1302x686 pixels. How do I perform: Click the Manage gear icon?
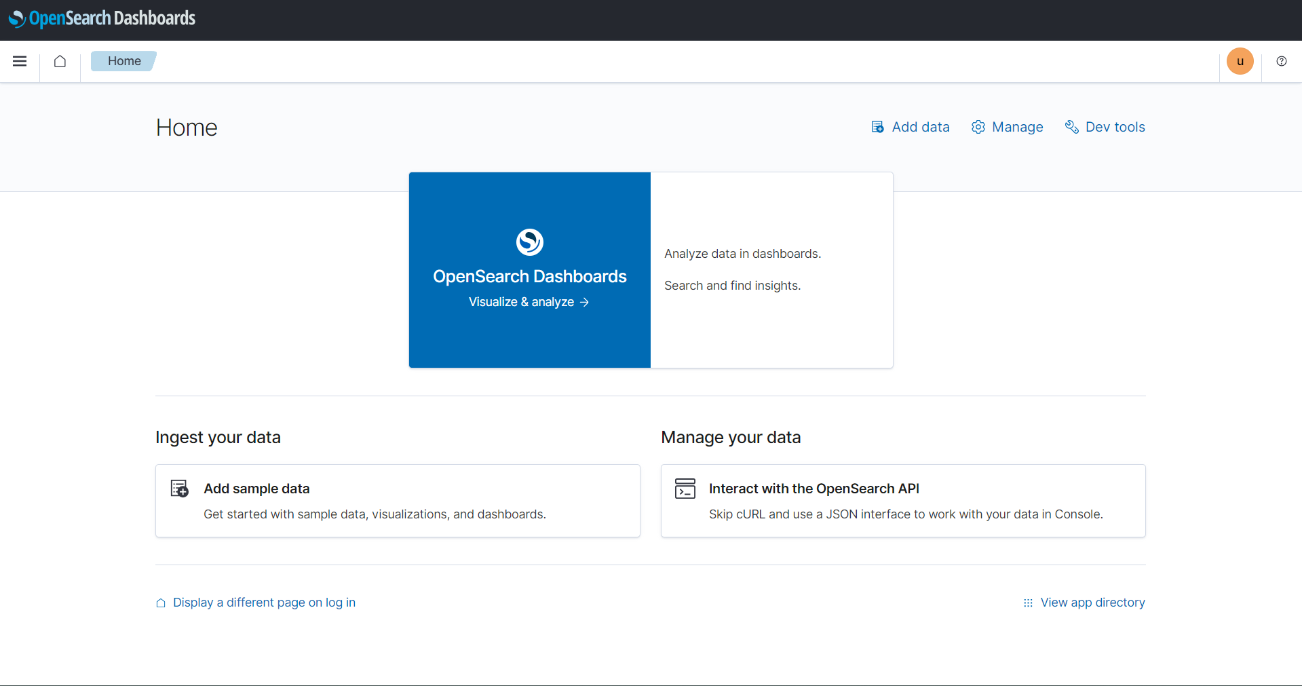point(978,127)
